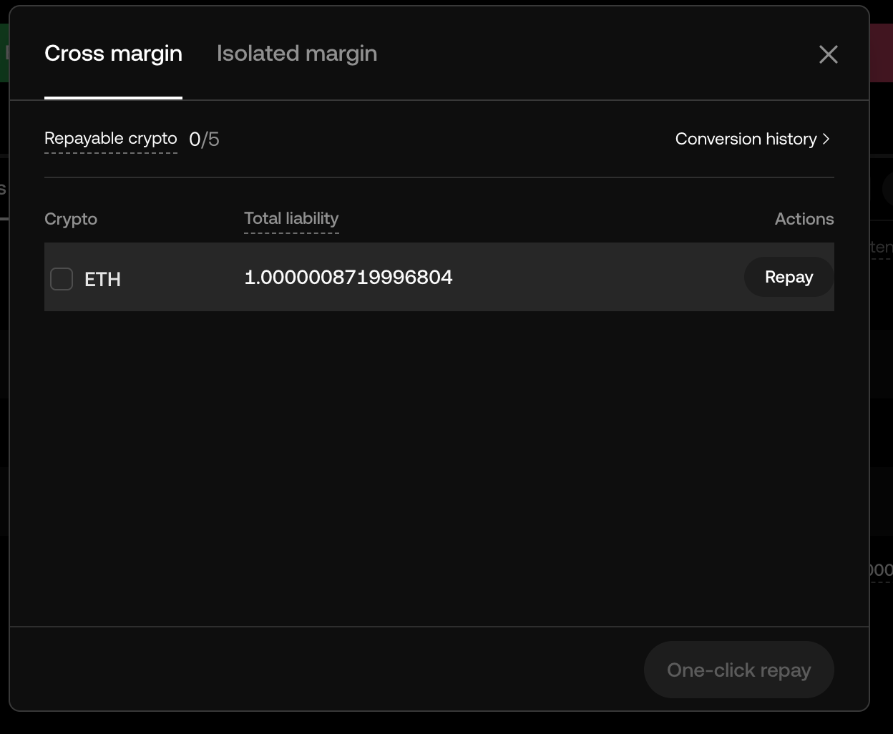
Task: Click the Repayable crypto dashed label
Action: 111,139
